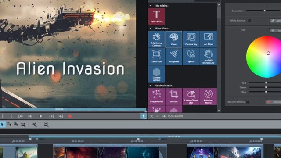The image size is (281, 158).
Task: Open the Chroma key effect
Action: coord(191,39)
